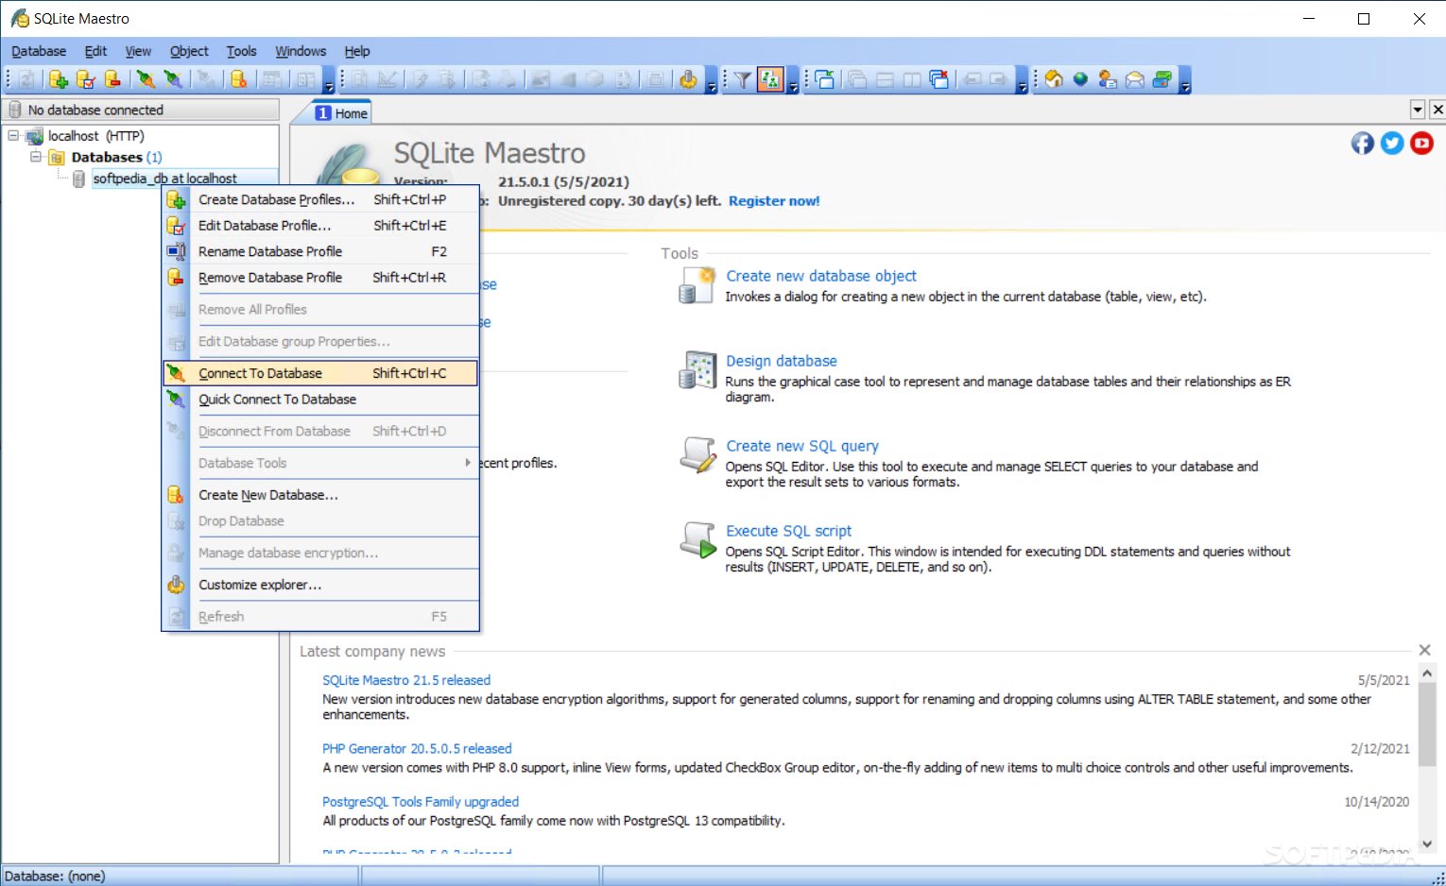Open the Windows menu
Viewport: 1446px width, 886px height.
(x=301, y=51)
